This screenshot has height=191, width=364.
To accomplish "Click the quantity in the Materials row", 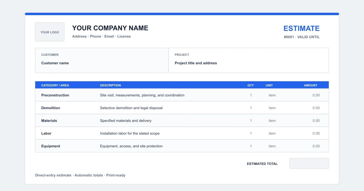I will pyautogui.click(x=251, y=121).
